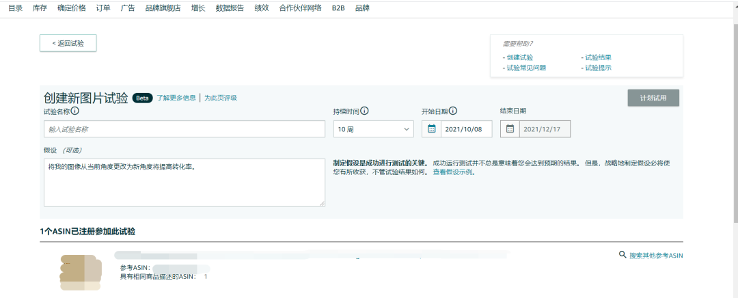Open the 库存 menu

(40, 8)
